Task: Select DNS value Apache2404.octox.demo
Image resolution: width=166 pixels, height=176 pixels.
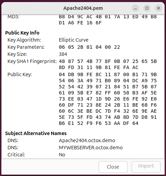Action: 87,140
